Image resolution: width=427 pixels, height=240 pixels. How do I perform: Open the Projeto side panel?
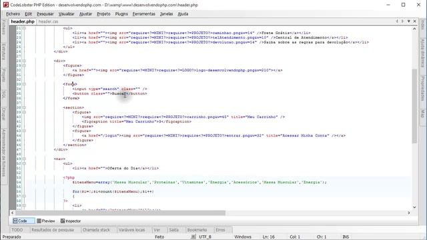point(4,75)
